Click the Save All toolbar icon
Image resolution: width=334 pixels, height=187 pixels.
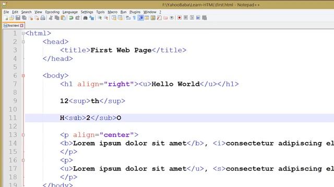[25, 18]
